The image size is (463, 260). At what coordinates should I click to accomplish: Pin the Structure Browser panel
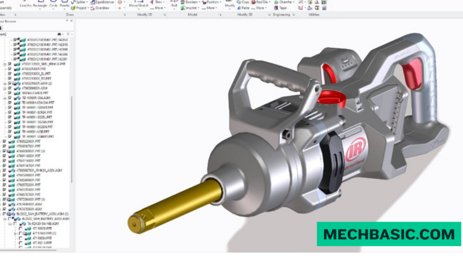[x=67, y=21]
